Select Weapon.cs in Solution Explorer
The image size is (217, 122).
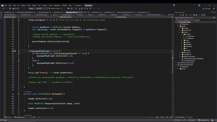coord(191,38)
